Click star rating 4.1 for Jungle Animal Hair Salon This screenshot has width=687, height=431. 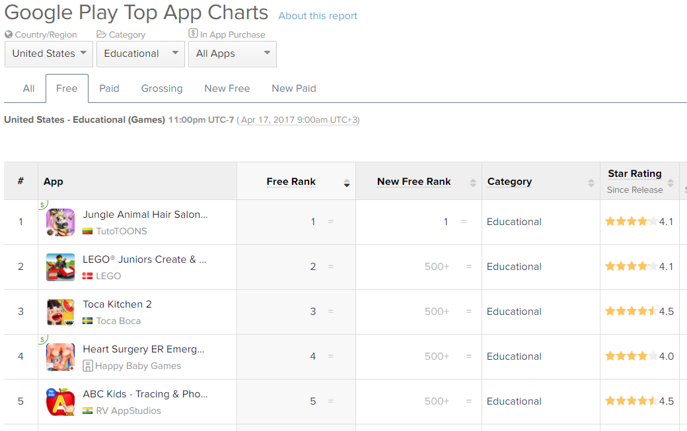pos(639,221)
